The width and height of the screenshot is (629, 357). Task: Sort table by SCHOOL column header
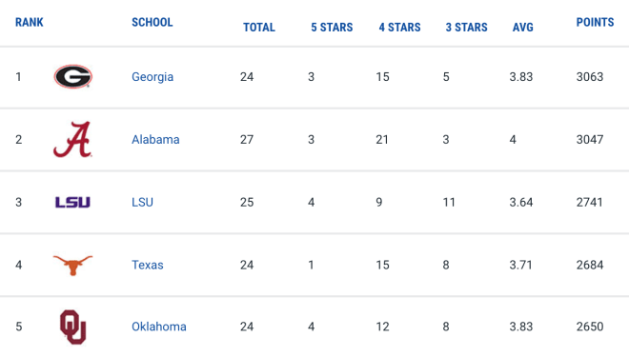152,22
